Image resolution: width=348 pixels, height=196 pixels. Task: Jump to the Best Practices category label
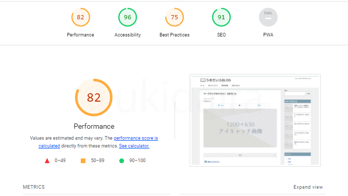click(175, 35)
